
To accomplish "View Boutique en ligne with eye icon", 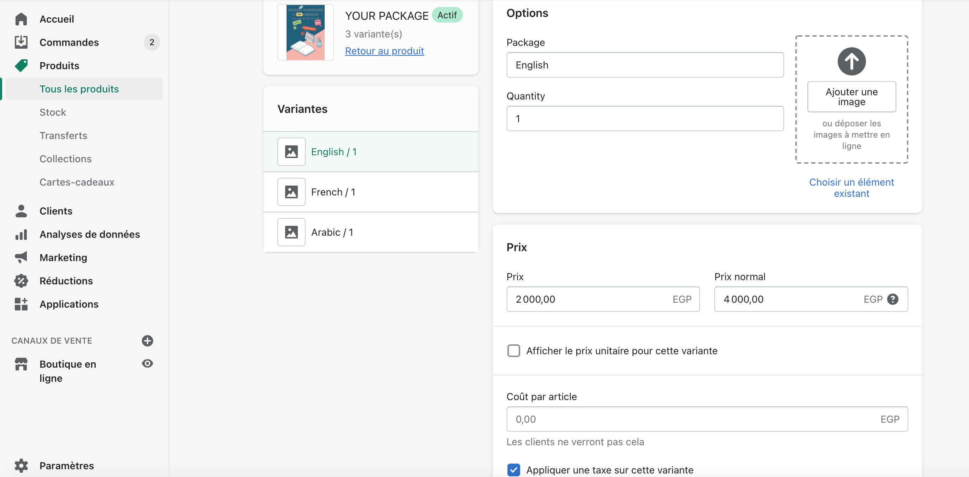I will point(147,363).
